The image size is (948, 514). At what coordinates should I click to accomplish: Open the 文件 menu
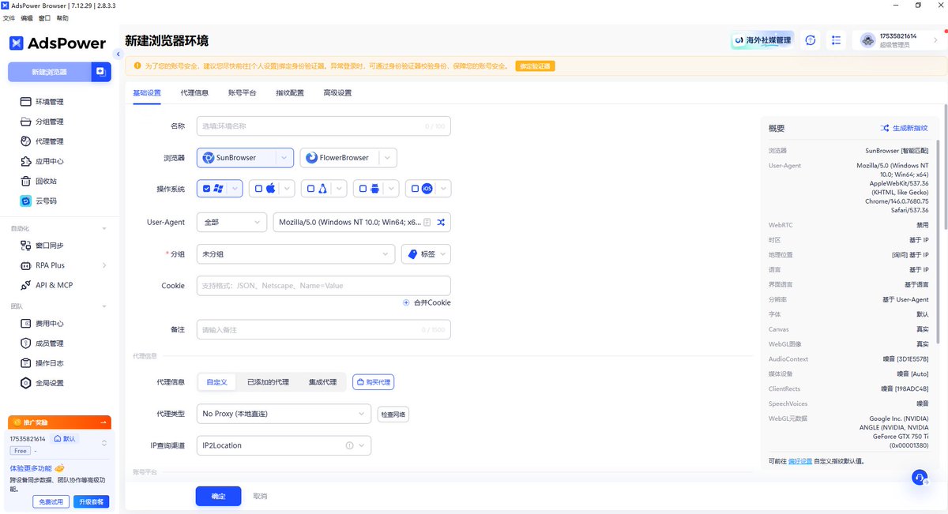pos(9,17)
